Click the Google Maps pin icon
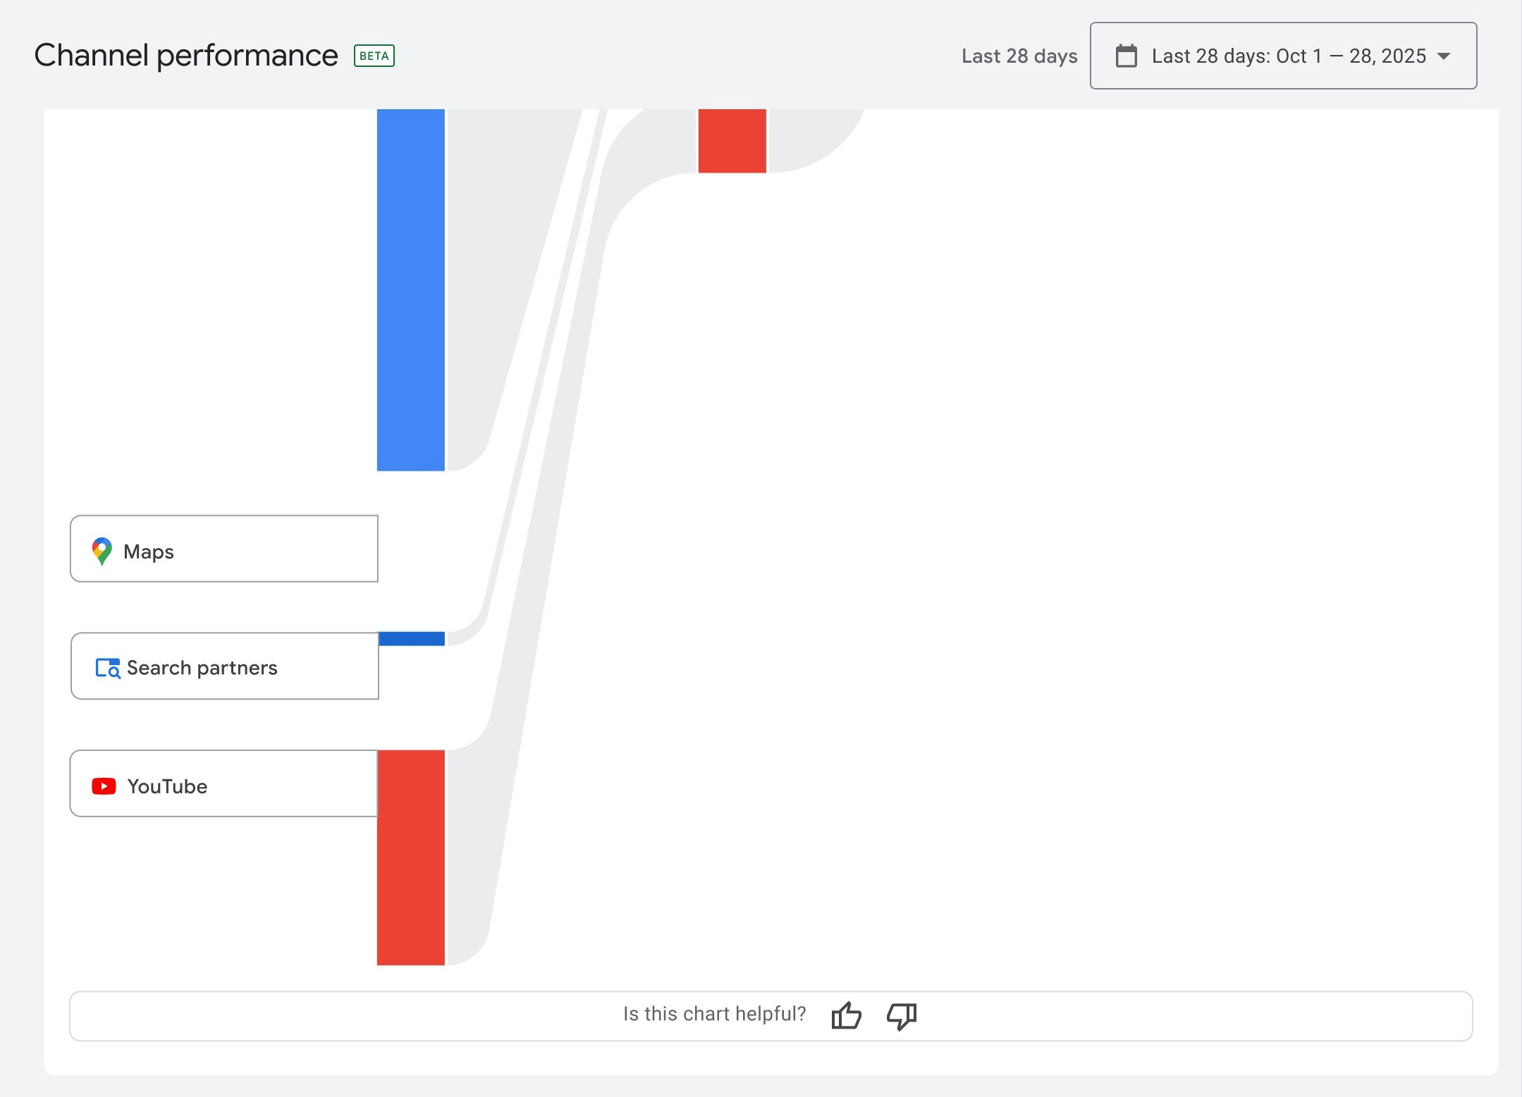The height and width of the screenshot is (1097, 1522). 102,551
